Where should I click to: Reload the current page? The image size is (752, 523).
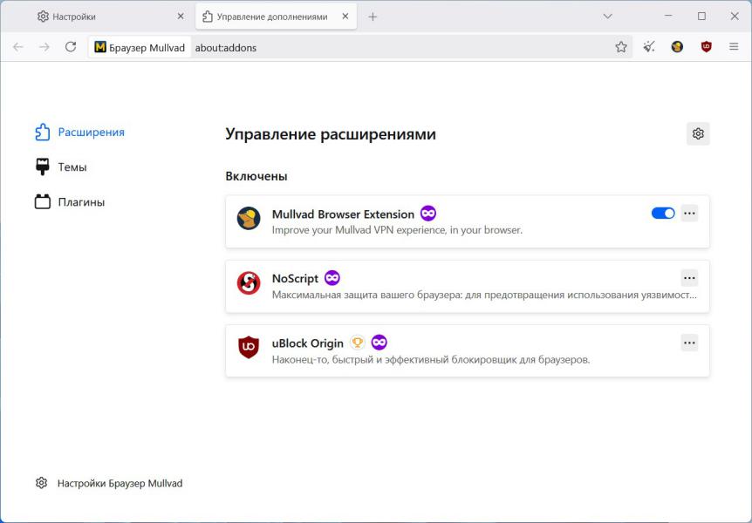click(x=71, y=47)
